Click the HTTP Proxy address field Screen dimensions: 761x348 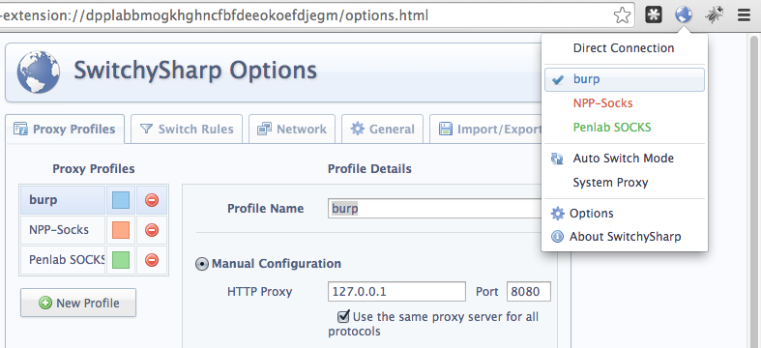pos(396,292)
